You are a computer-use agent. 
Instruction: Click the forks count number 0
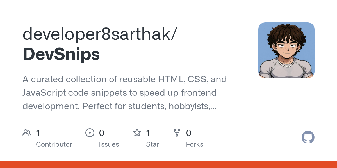(x=189, y=133)
